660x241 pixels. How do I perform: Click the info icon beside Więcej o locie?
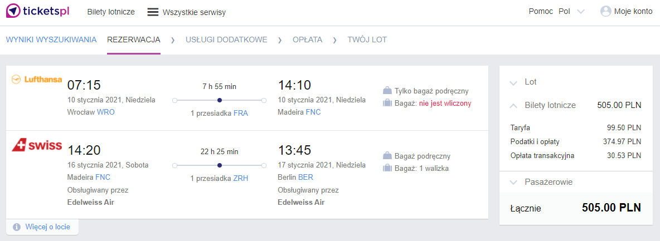(x=17, y=227)
